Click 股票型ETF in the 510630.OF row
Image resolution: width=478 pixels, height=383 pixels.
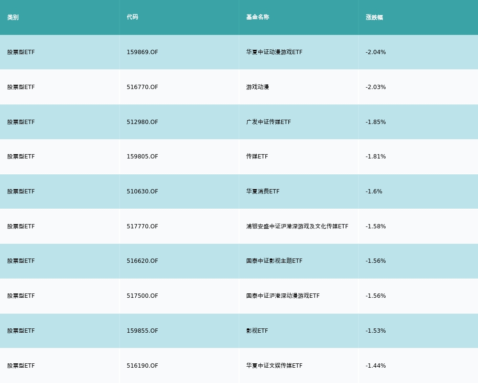click(21, 191)
